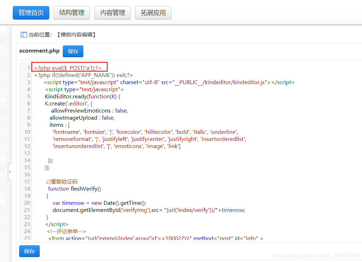Click the breadcrumb location icon
The height and width of the screenshot is (262, 362).
pyautogui.click(x=24, y=35)
